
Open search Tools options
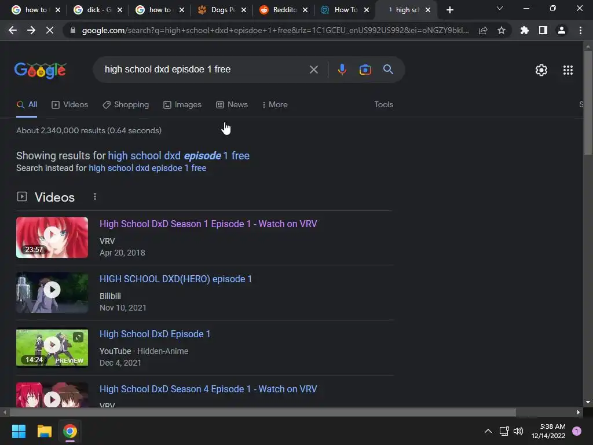click(383, 105)
